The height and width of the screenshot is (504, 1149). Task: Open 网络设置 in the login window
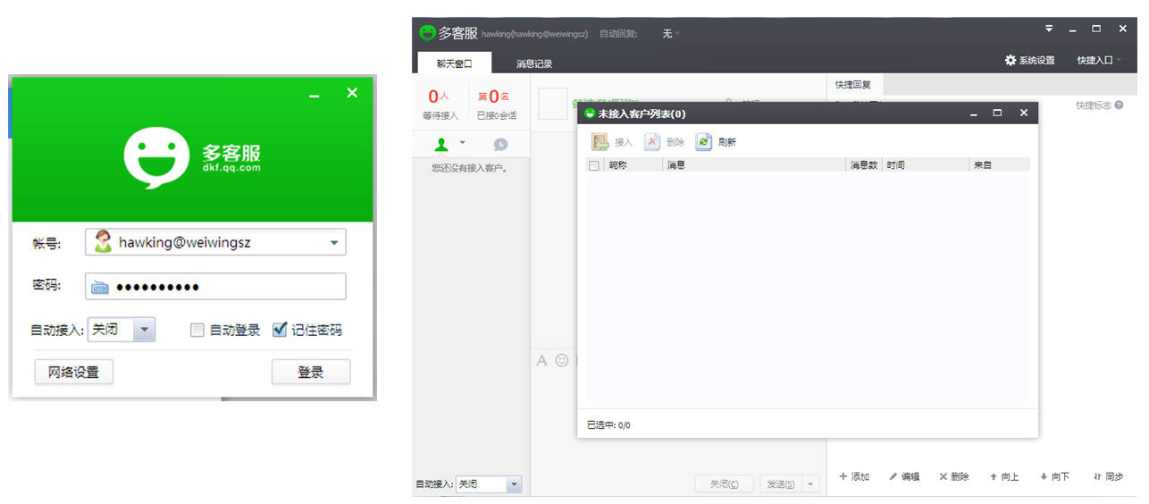[74, 372]
